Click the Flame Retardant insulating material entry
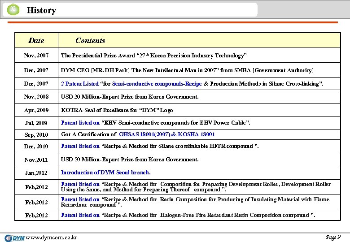The image size is (350, 242). (x=195, y=202)
